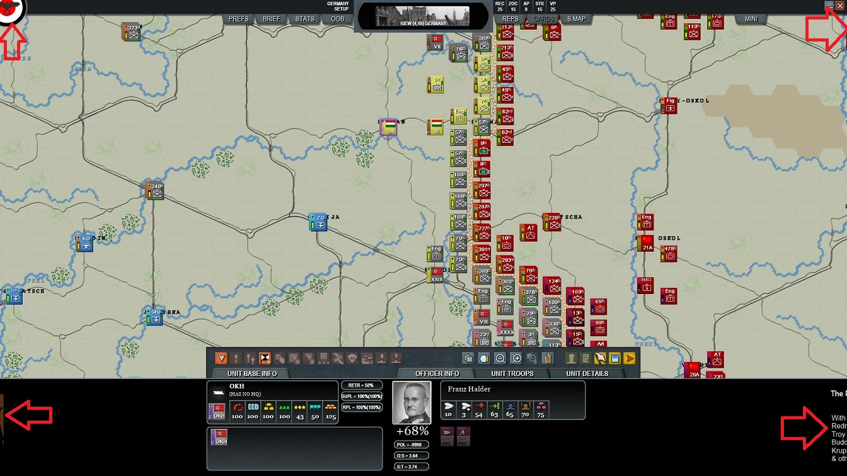The height and width of the screenshot is (476, 847).
Task: Click the RETR = 50% setting
Action: pyautogui.click(x=362, y=385)
